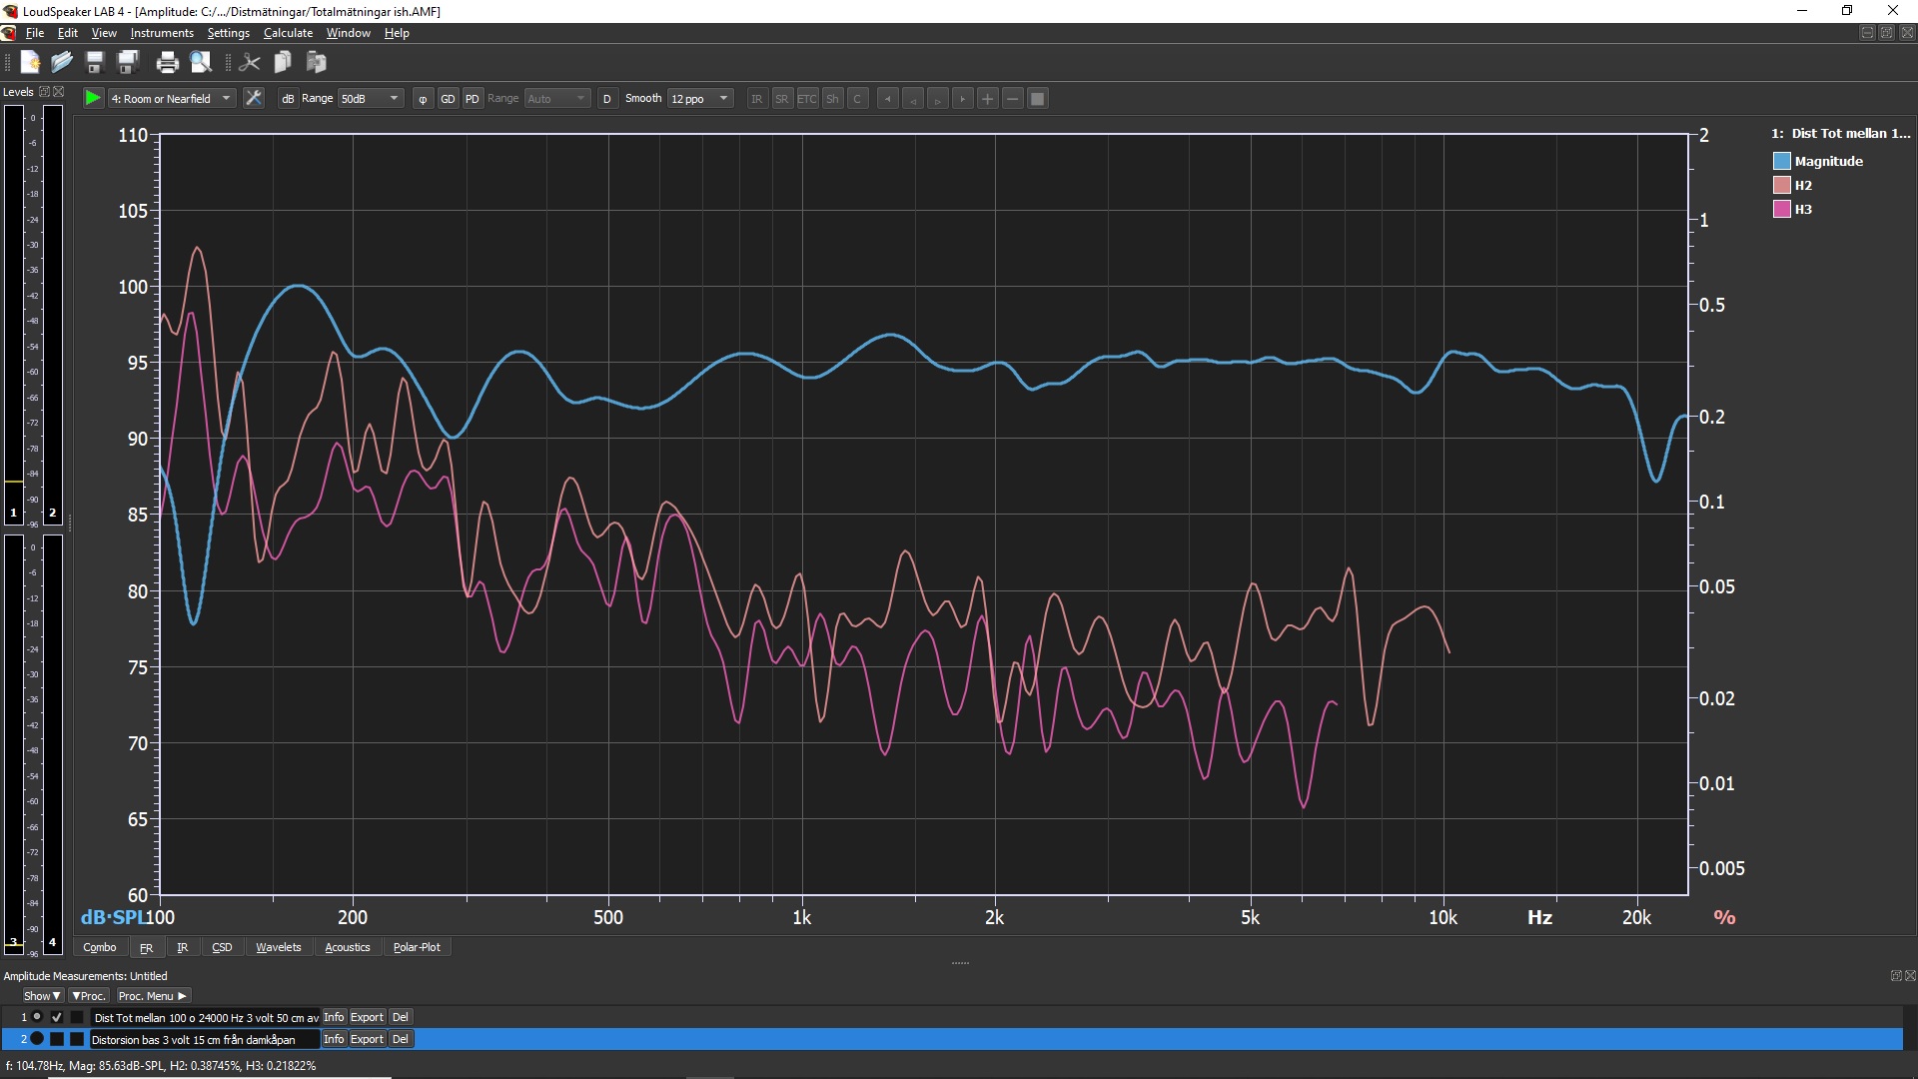Copy using the toolbar copy icon

(x=283, y=62)
